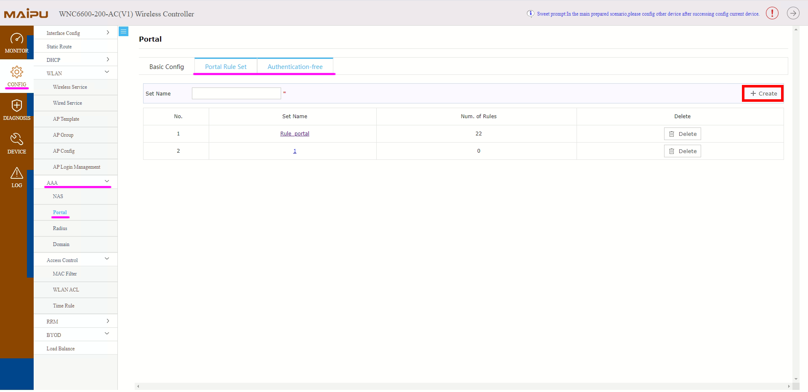Open Load Balance page
The height and width of the screenshot is (392, 808).
(x=61, y=349)
